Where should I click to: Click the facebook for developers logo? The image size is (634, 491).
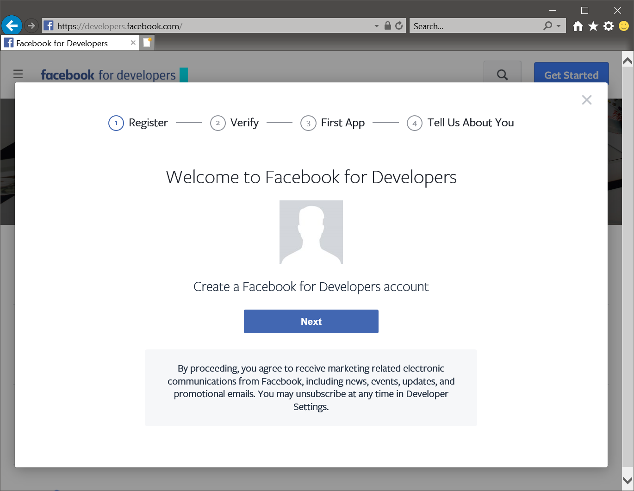(x=114, y=75)
